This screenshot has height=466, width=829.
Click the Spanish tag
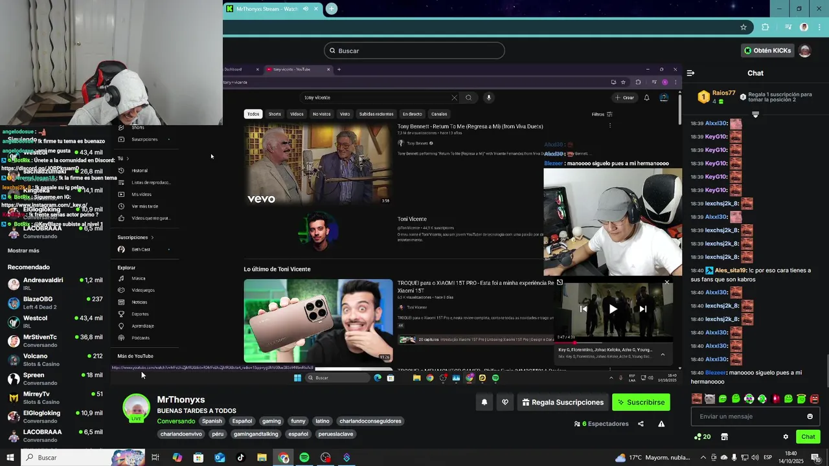tap(211, 421)
